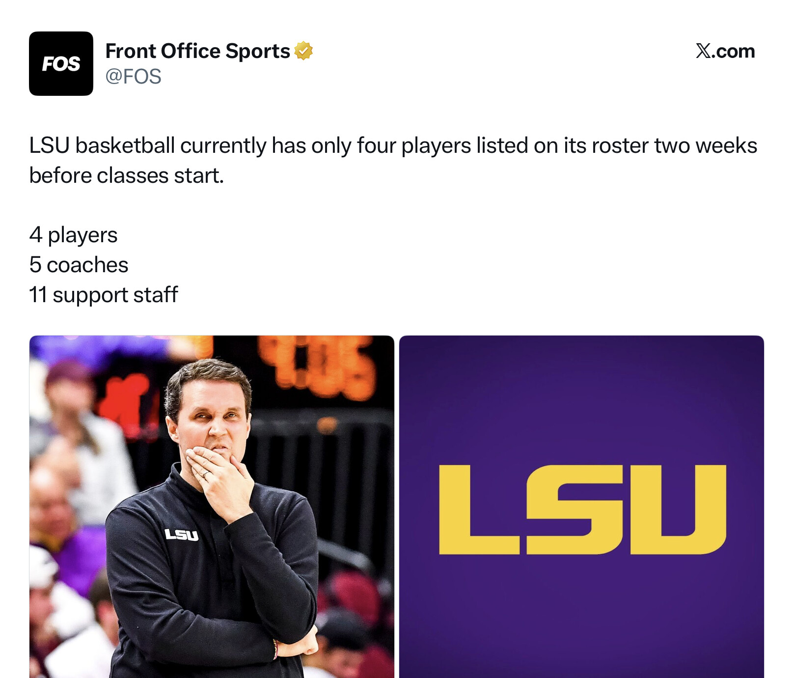Click the '11 support staff' line
Viewport: 794px width, 678px height.
point(103,295)
